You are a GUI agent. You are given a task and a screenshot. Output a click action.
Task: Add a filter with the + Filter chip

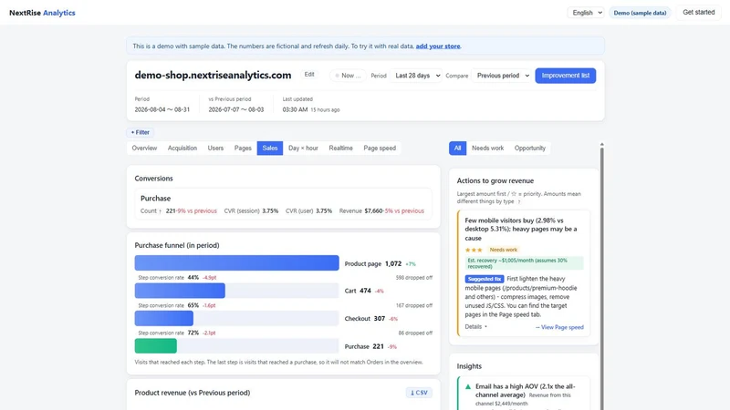pos(141,132)
